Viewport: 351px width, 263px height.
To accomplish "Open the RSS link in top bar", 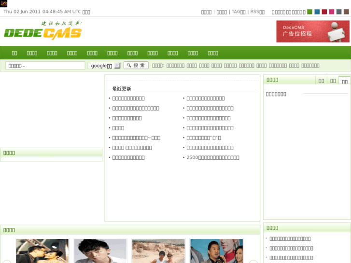I will pyautogui.click(x=257, y=12).
